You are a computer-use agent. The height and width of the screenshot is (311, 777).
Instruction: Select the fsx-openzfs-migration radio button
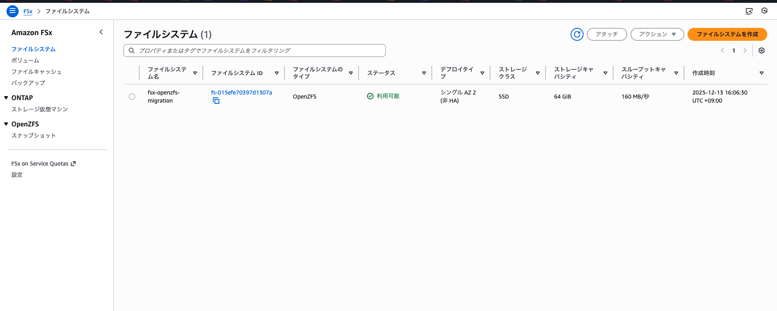coord(132,97)
